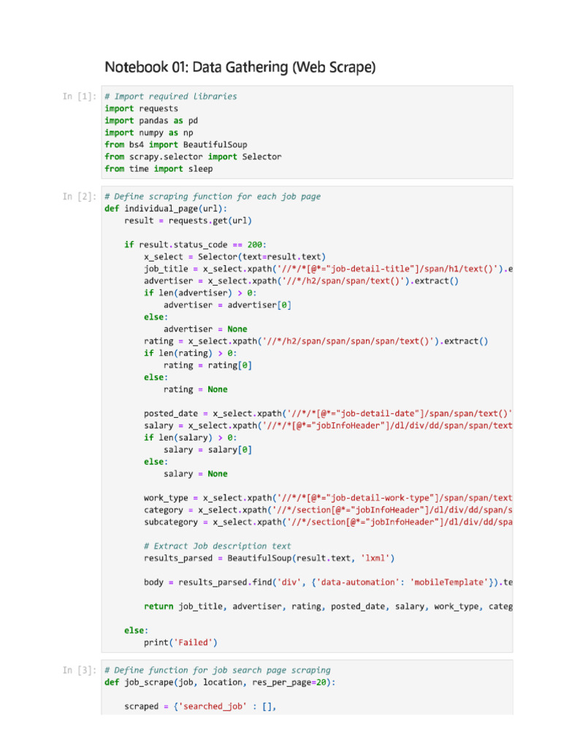
Task: Click the line starting 'posted_date = x_select.xpath'
Action: pos(328,413)
